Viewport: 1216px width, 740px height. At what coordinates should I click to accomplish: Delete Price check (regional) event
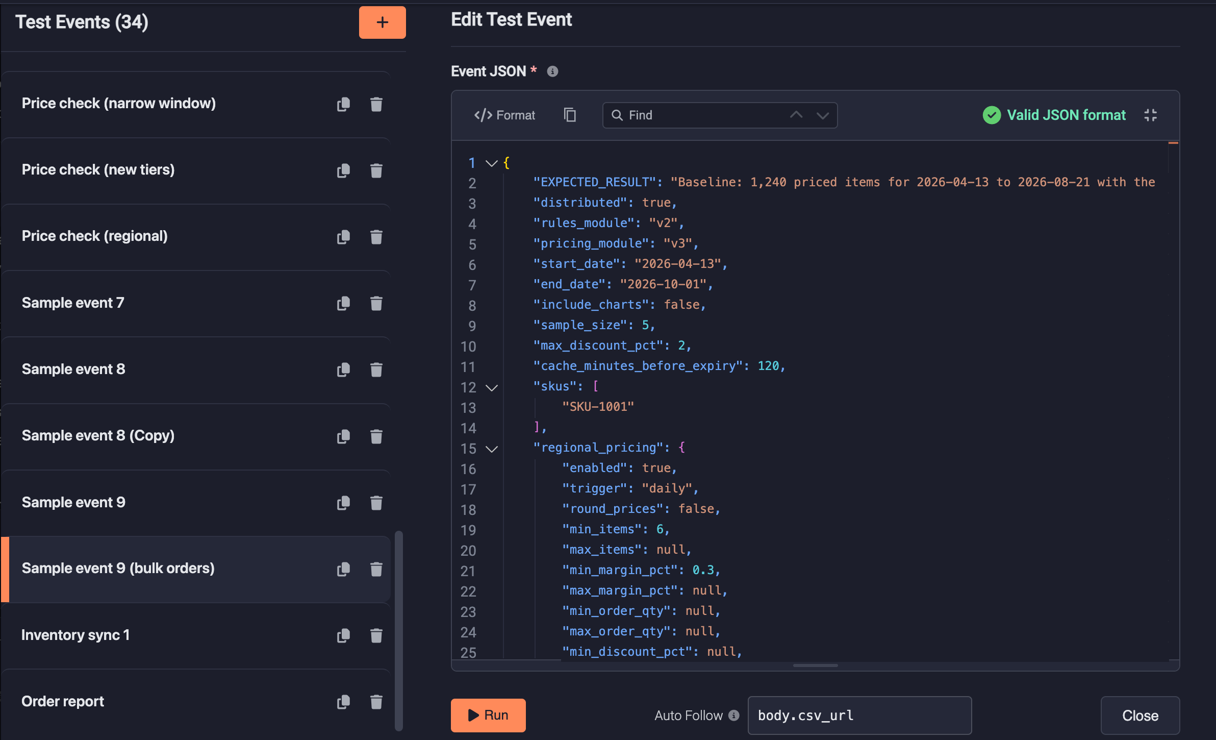376,237
